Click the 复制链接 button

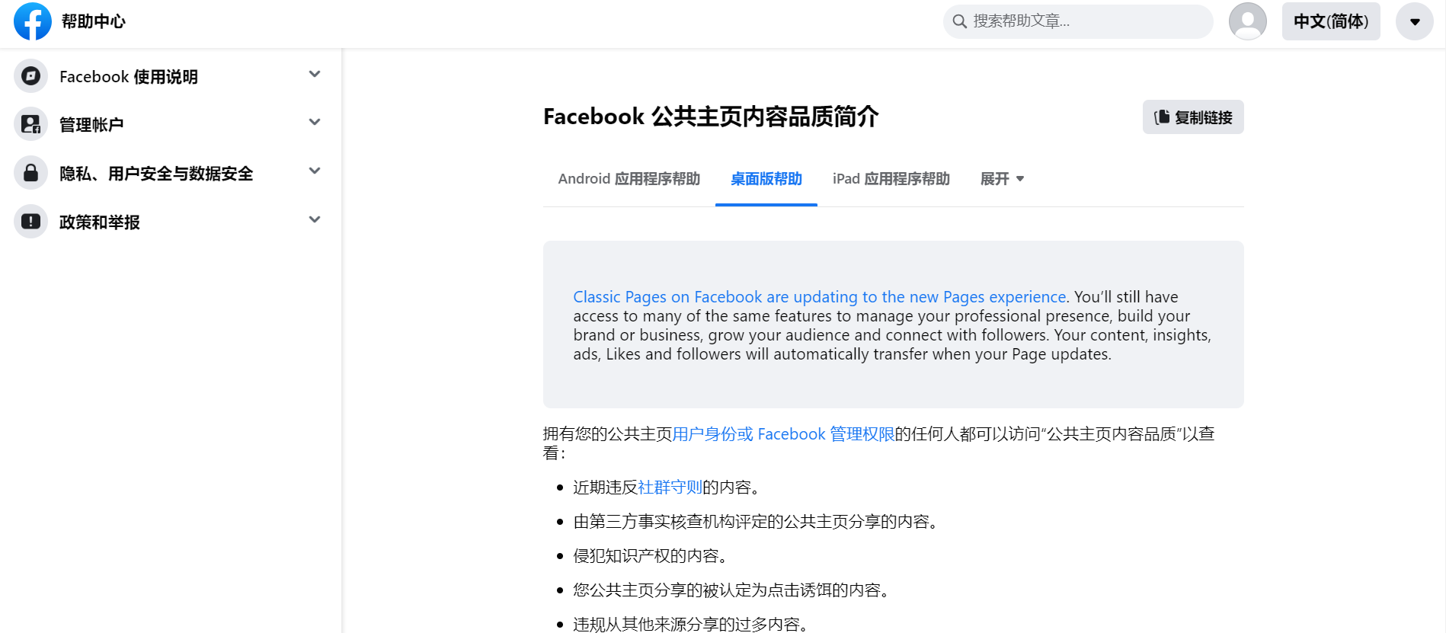1193,117
